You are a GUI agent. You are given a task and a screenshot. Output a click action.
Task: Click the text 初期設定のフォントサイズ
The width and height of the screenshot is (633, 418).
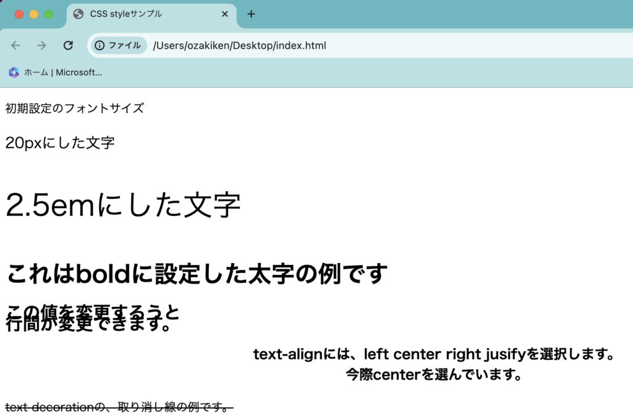(74, 109)
